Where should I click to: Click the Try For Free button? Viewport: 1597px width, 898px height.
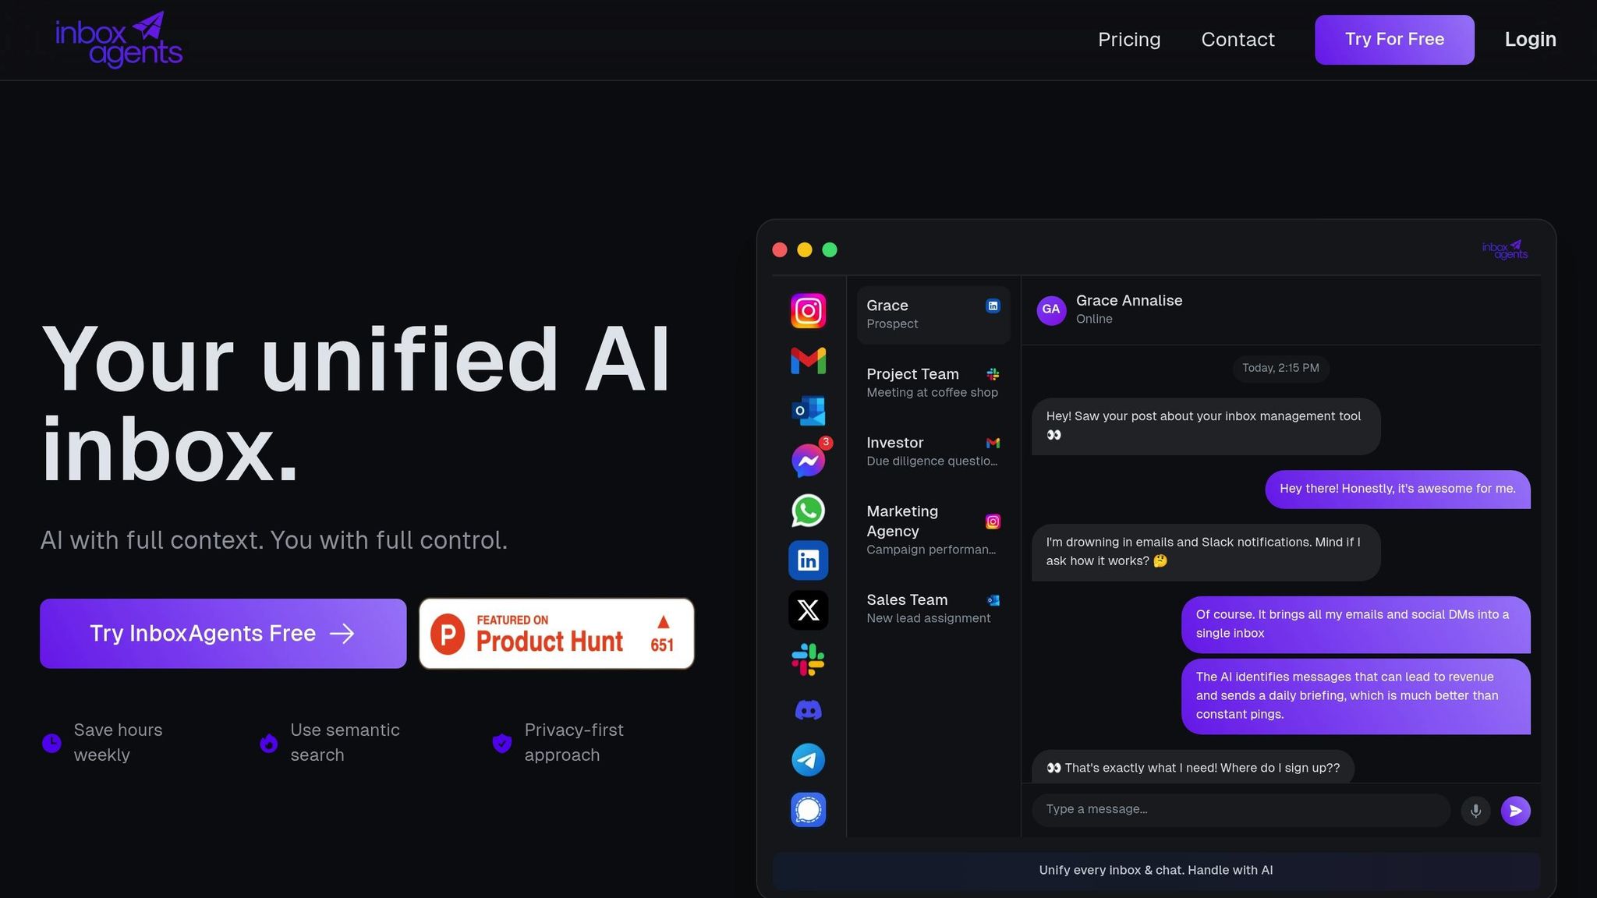pyautogui.click(x=1393, y=40)
